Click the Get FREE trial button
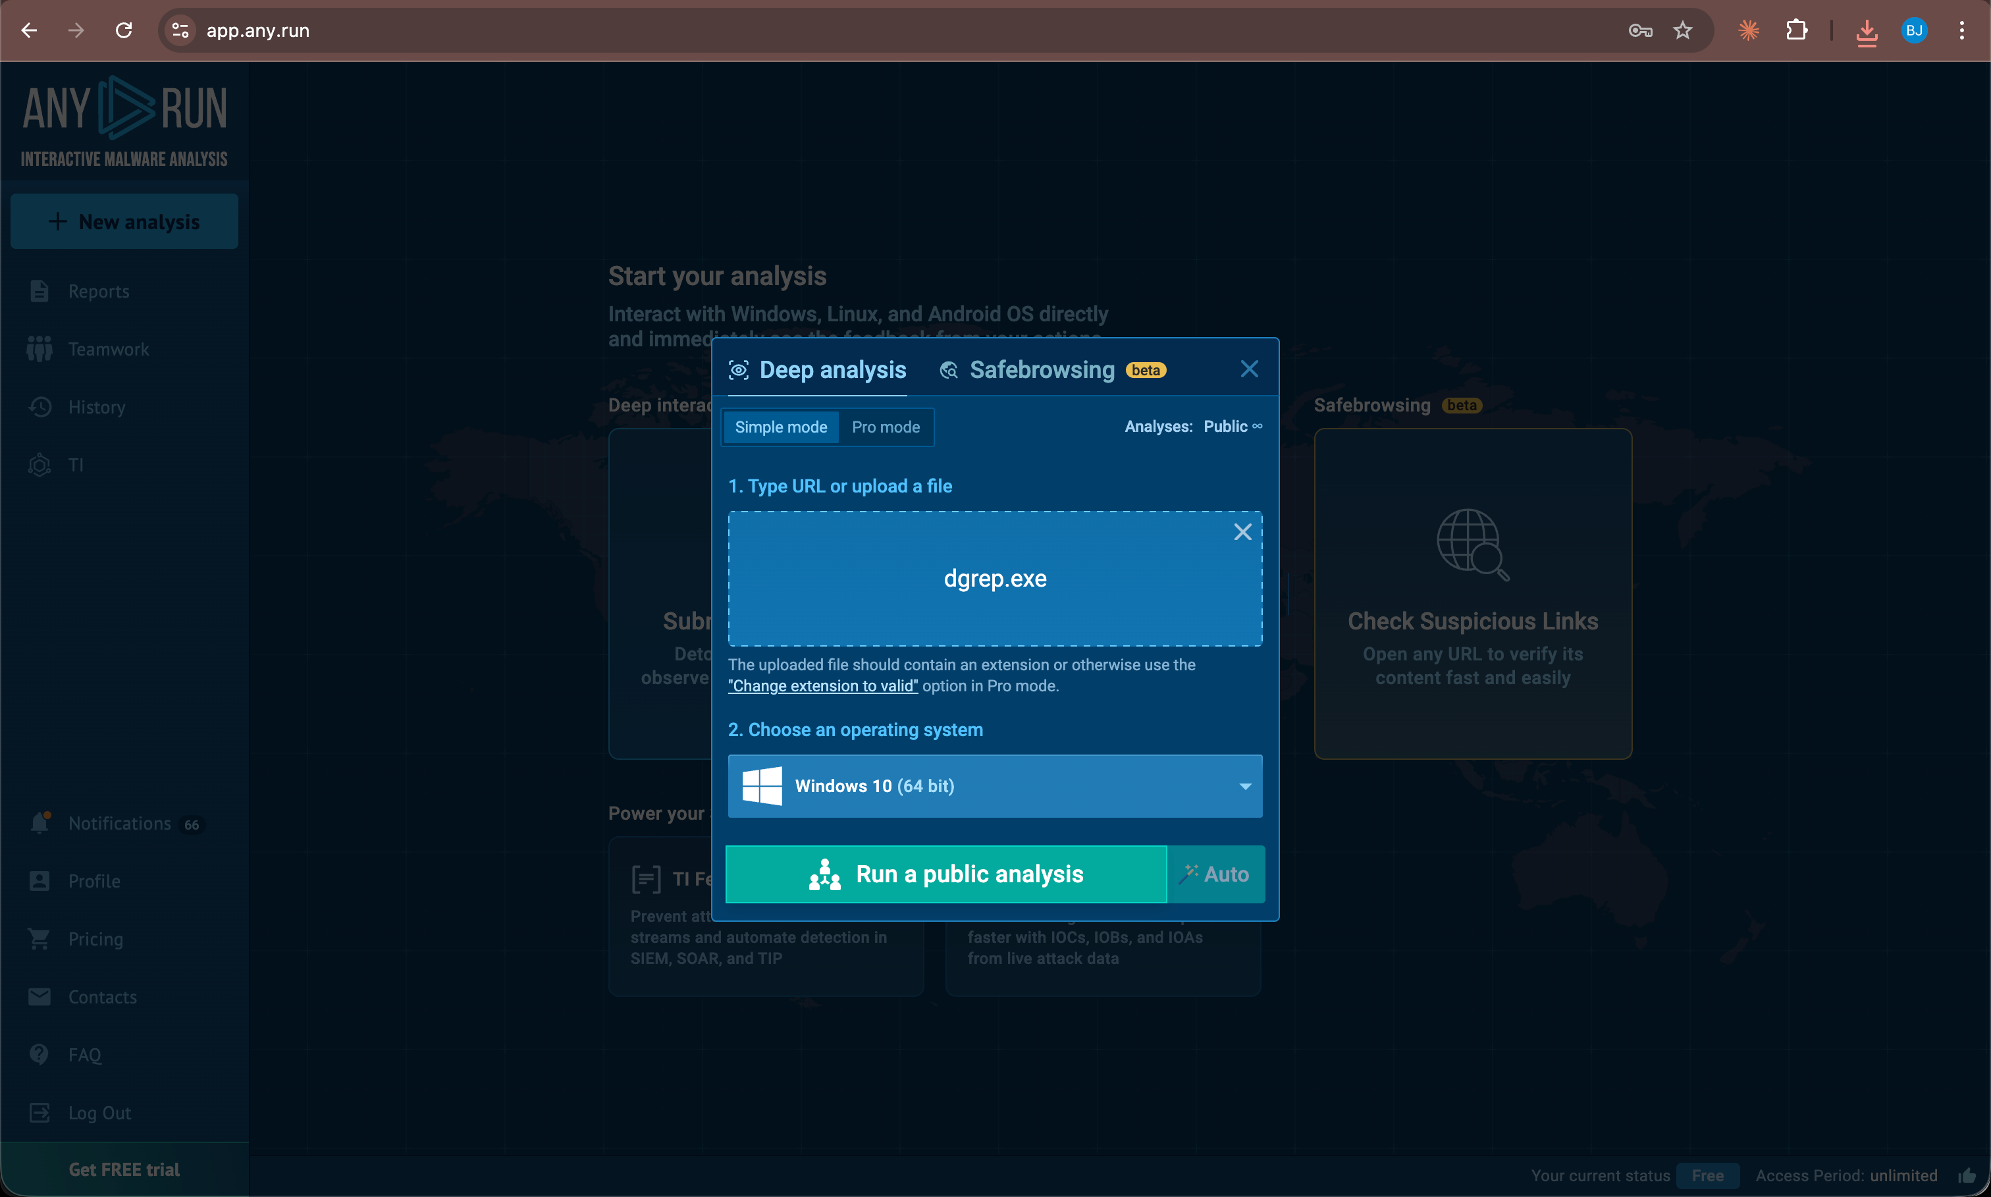Viewport: 1991px width, 1197px height. [x=124, y=1169]
